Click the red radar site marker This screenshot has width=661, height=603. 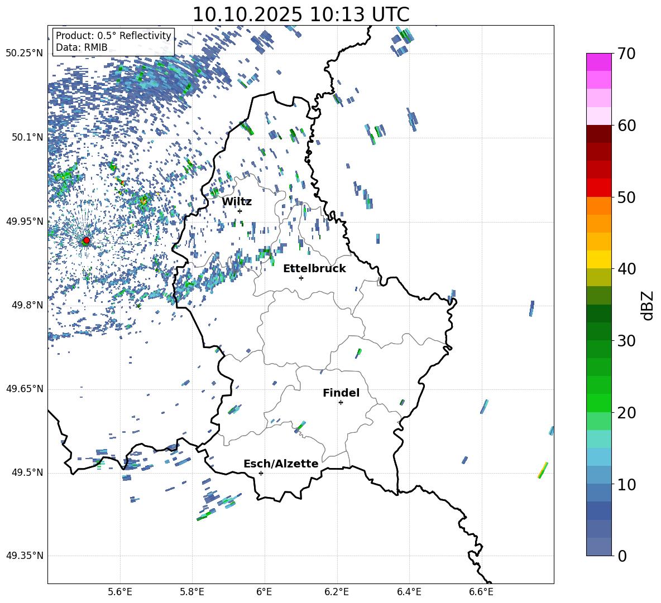click(87, 240)
